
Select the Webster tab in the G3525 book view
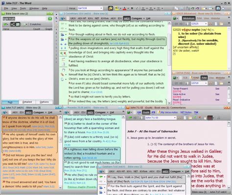[x=215, y=18]
